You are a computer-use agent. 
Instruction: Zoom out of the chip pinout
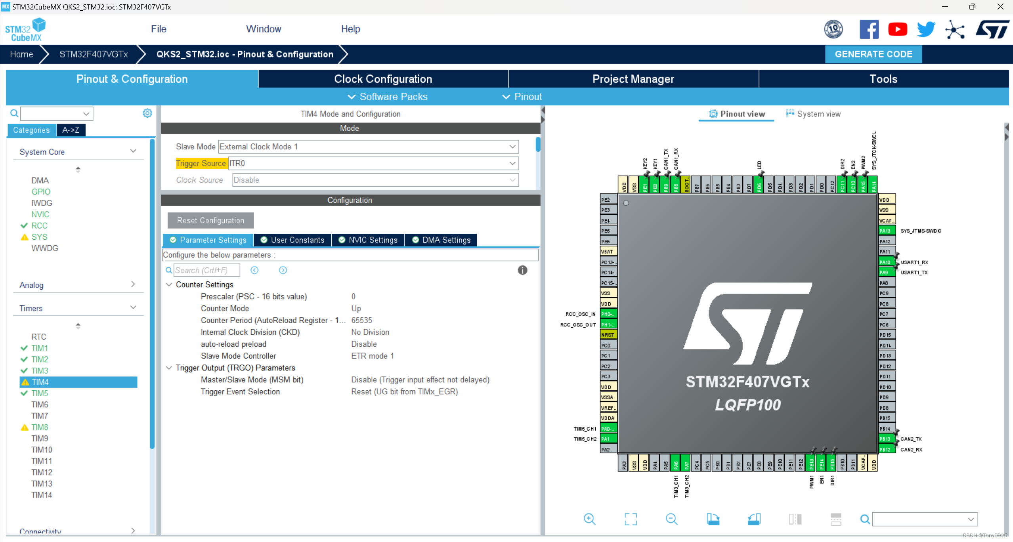(671, 519)
